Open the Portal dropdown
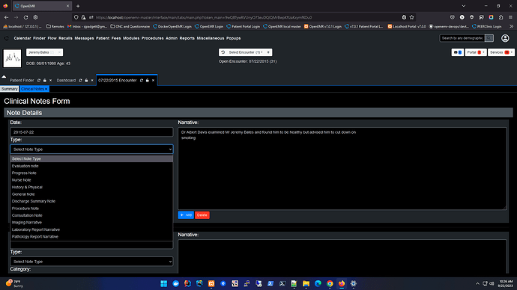Viewport: 517px width, 290px height. point(476,52)
